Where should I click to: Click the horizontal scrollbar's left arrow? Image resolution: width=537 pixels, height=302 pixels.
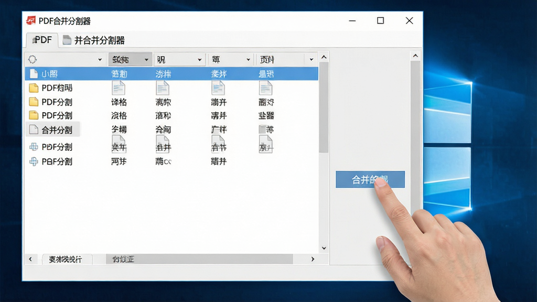click(30, 259)
